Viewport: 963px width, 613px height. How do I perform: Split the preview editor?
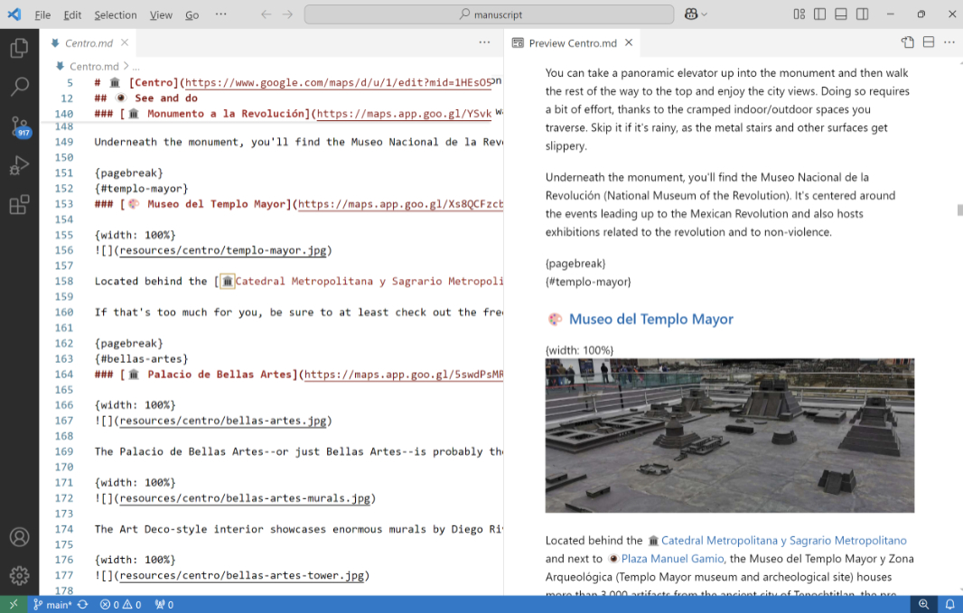click(929, 42)
